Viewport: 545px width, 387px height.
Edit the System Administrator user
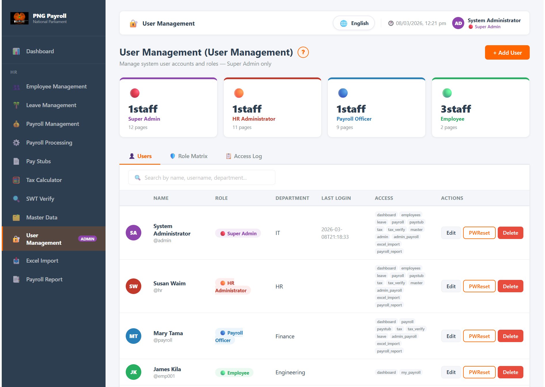click(451, 233)
